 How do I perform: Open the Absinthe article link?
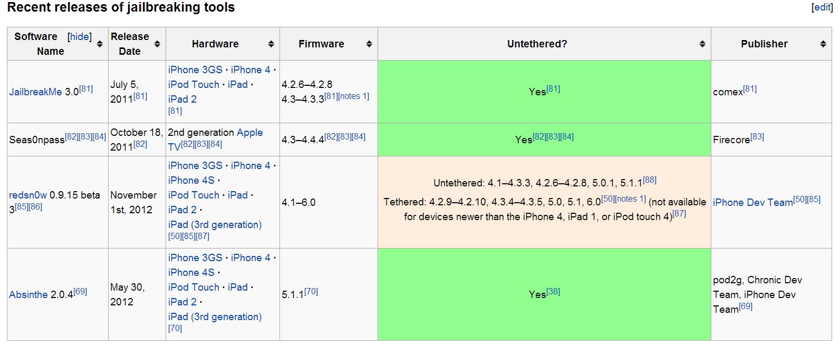[x=28, y=294]
